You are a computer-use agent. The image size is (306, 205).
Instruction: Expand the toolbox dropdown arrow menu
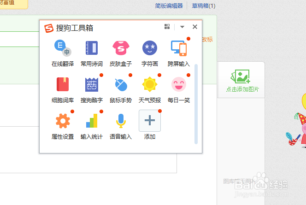tap(182, 27)
